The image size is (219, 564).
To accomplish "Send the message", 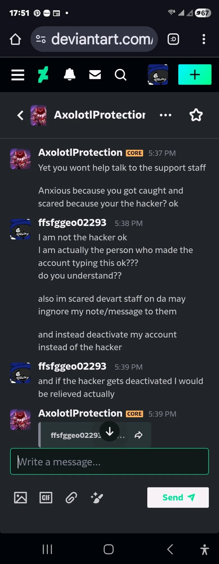I will (x=178, y=497).
